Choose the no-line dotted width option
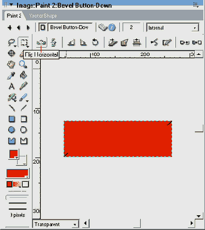Image resolution: width=205 pixels, height=230 pixels. coord(18,191)
